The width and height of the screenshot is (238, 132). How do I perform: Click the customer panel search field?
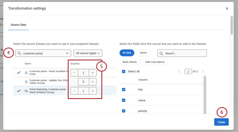point(43,53)
